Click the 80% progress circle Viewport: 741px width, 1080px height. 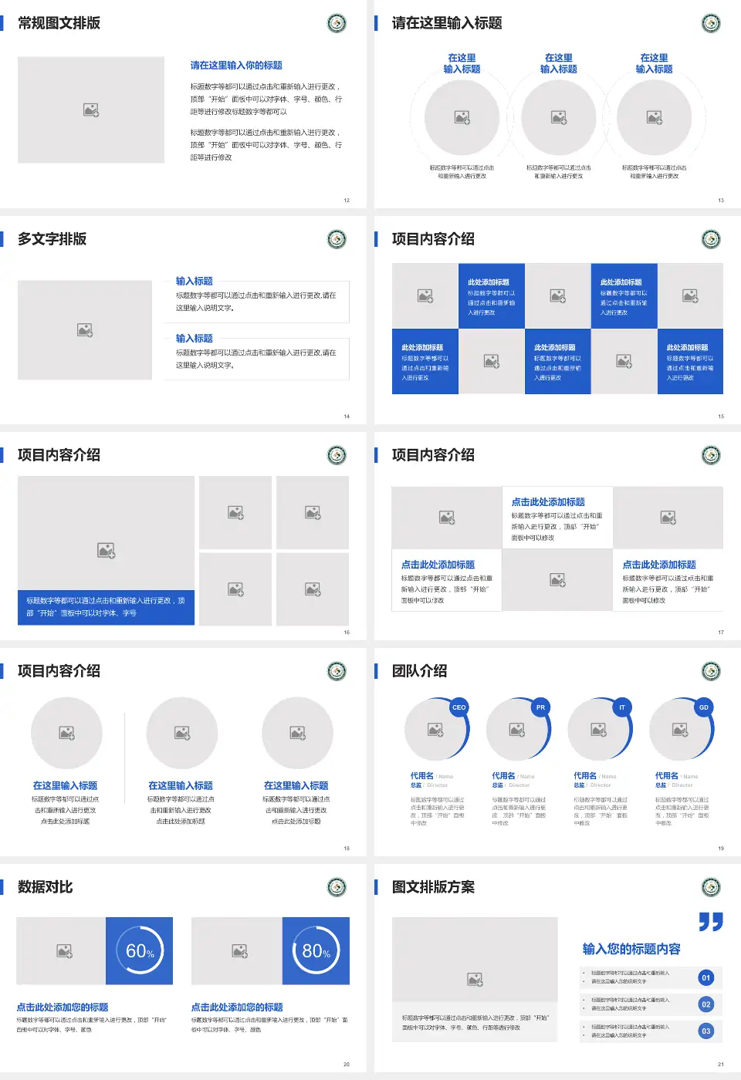pos(316,951)
